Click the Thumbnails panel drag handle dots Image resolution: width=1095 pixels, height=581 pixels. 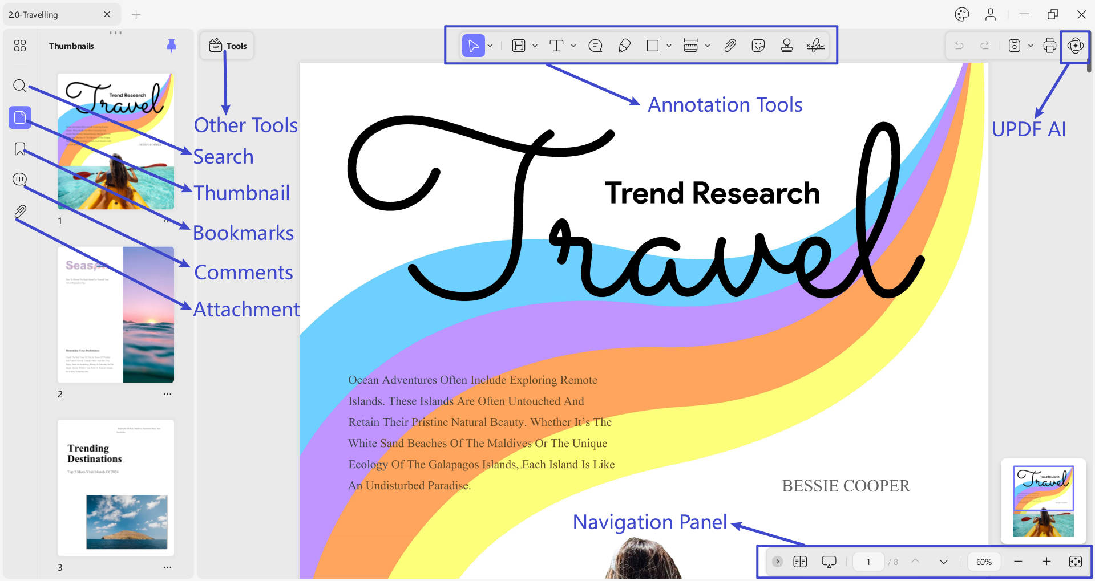115,32
